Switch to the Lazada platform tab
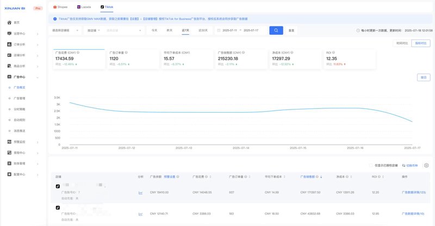Image resolution: width=435 pixels, height=226 pixels. [x=84, y=7]
